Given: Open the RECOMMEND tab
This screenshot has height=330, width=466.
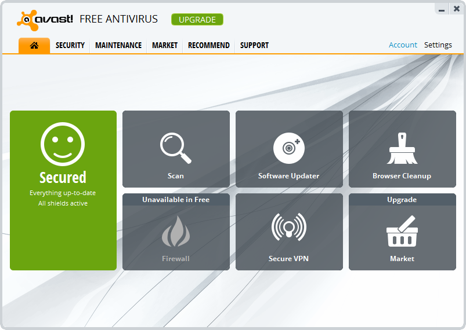Looking at the screenshot, I should (209, 45).
